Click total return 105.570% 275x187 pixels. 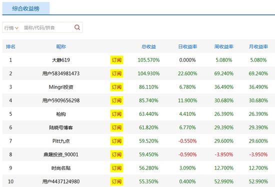tap(148, 60)
